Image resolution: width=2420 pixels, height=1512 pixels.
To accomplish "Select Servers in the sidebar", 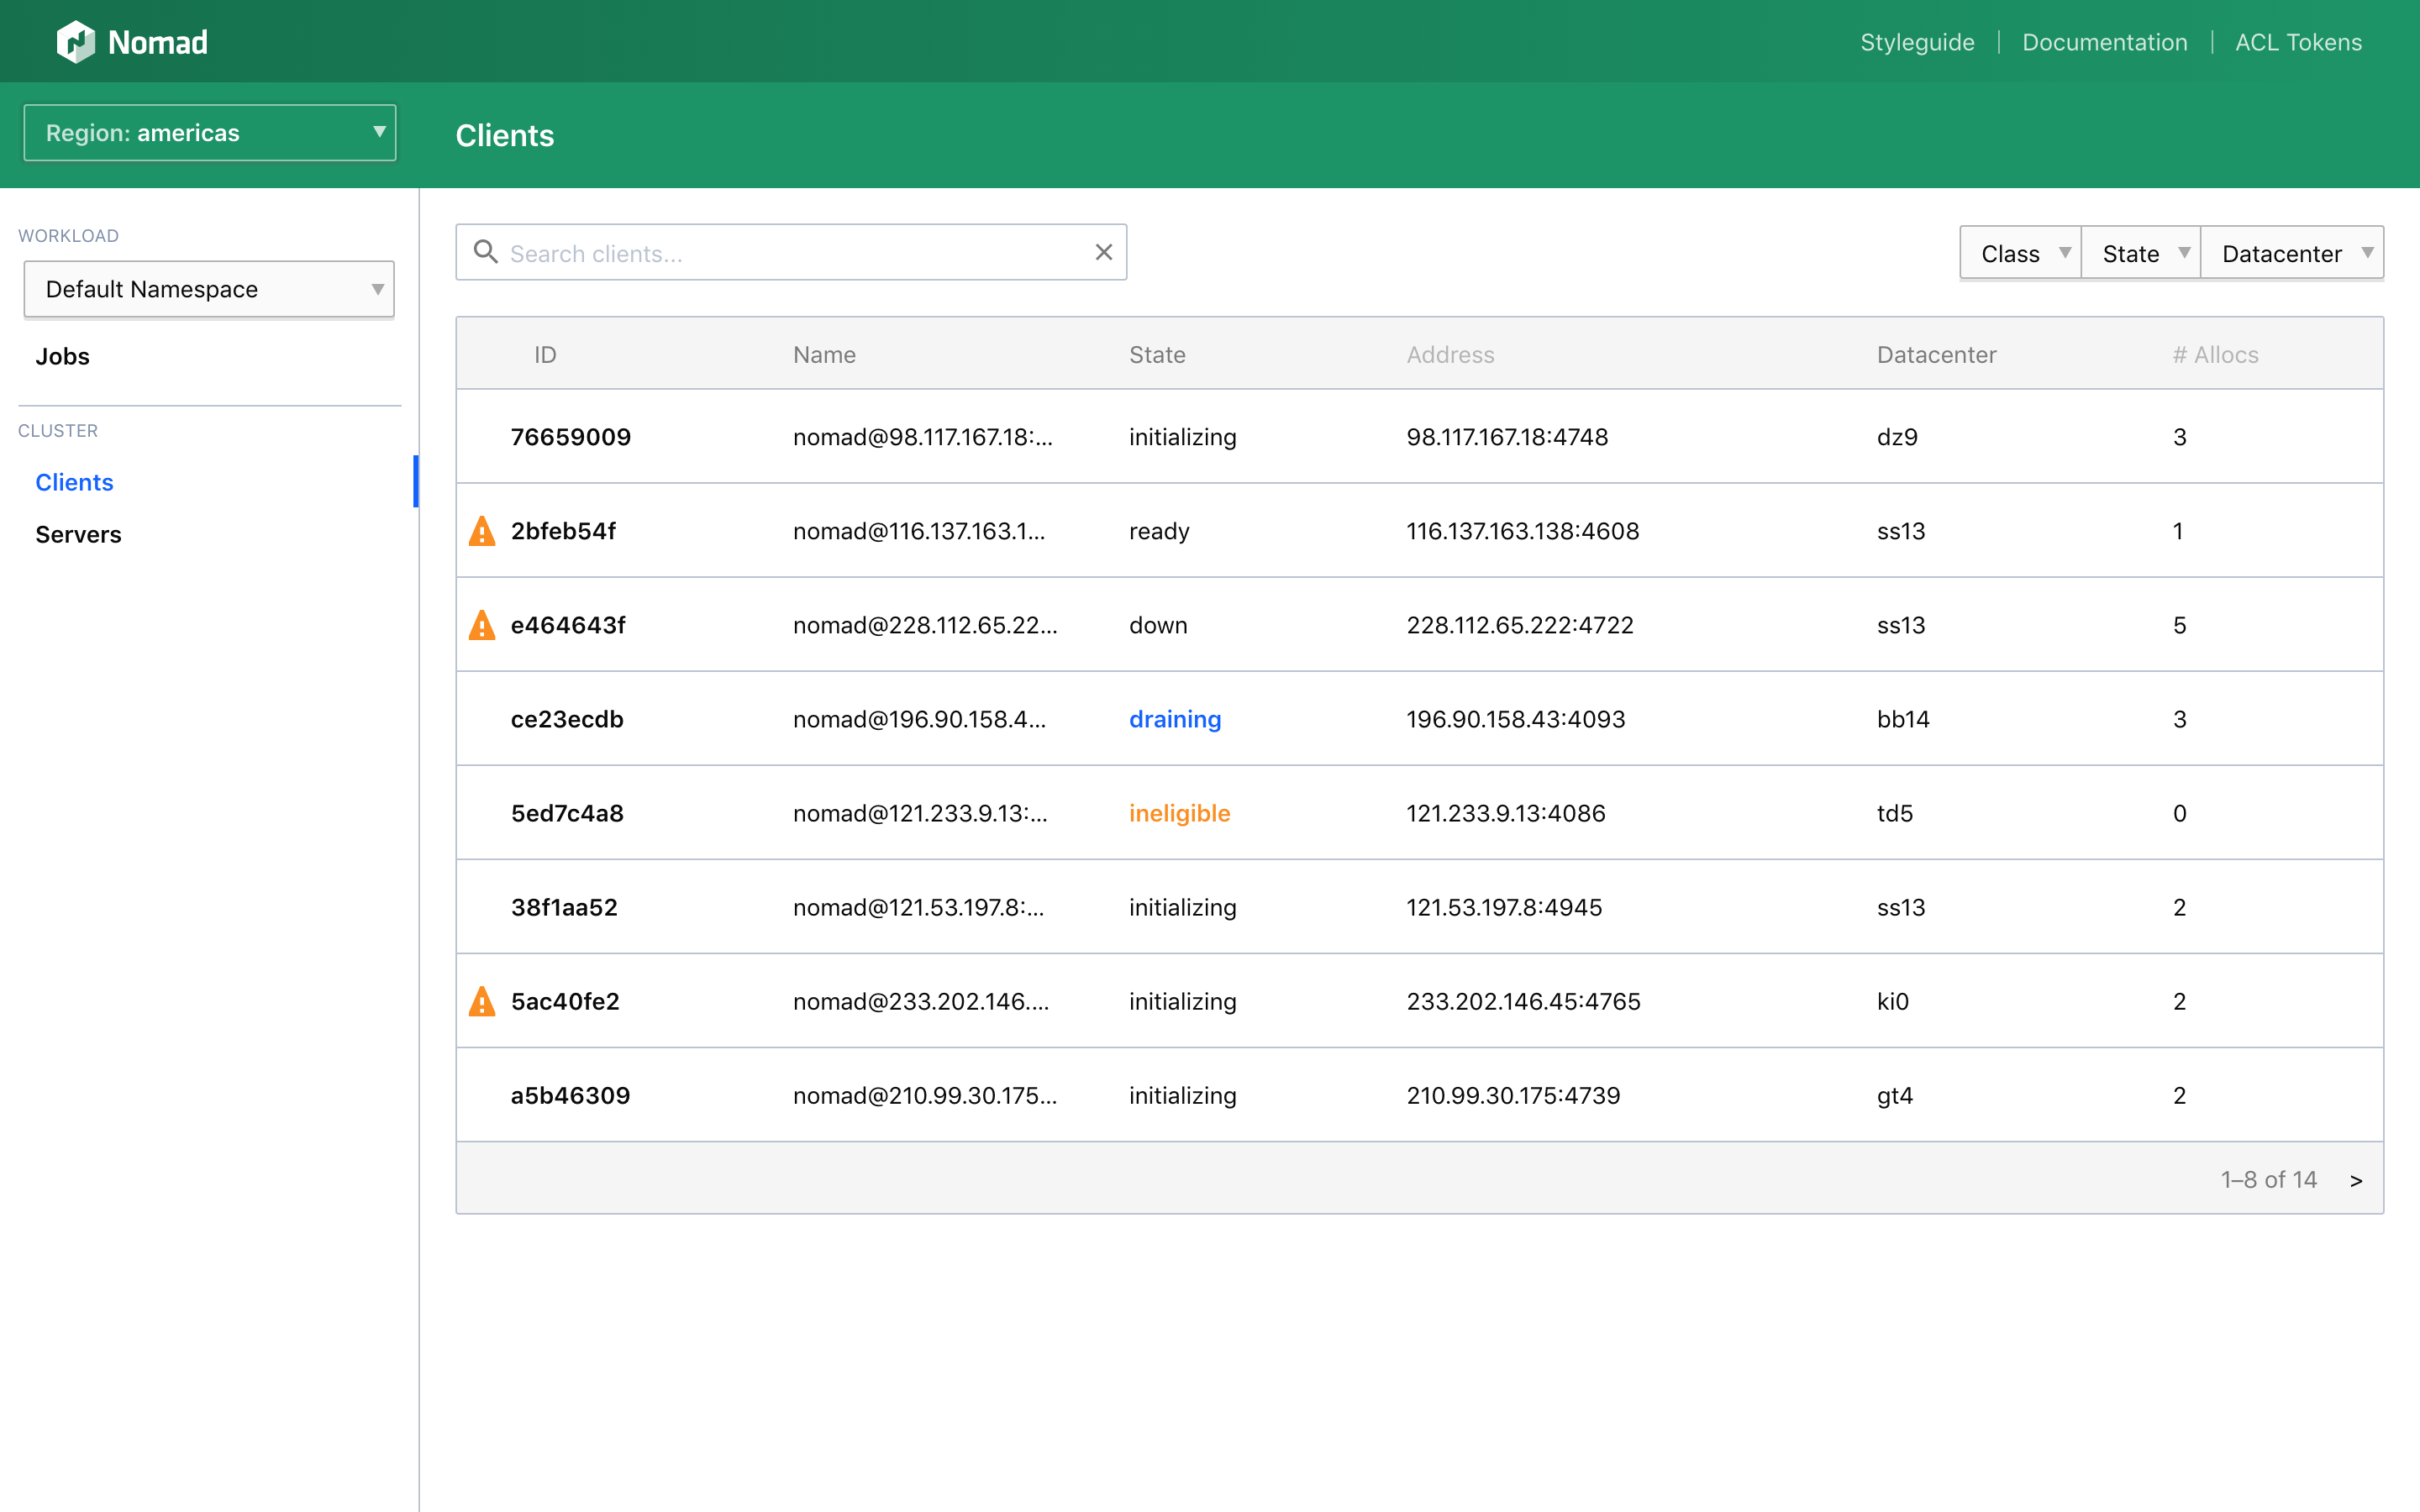I will 78,534.
